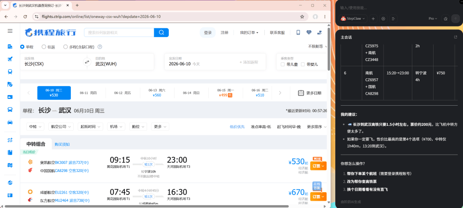Open the StepClaw agent selector
This screenshot has width=463, height=208.
click(353, 19)
